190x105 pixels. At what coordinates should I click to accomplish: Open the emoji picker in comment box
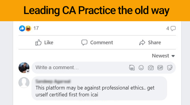[x=141, y=68]
